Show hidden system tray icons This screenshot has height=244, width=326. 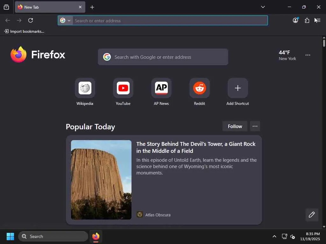(x=274, y=236)
